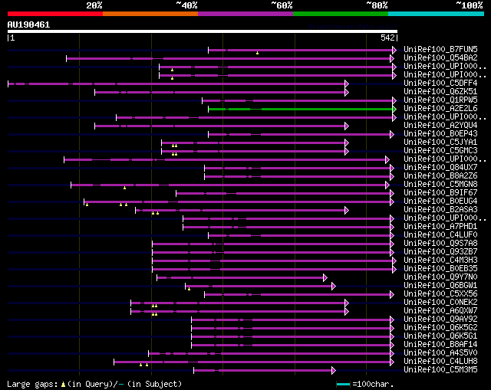Open hit UniRef100_C5DFF4
Image resolution: width=491 pixels, height=390 pixels.
coord(440,84)
